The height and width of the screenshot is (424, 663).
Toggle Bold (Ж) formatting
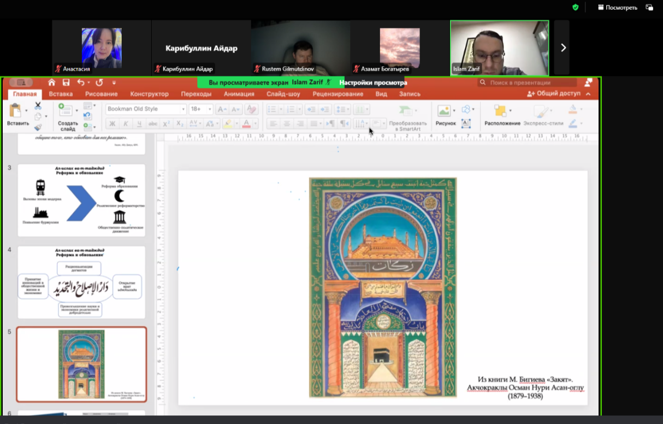click(113, 124)
